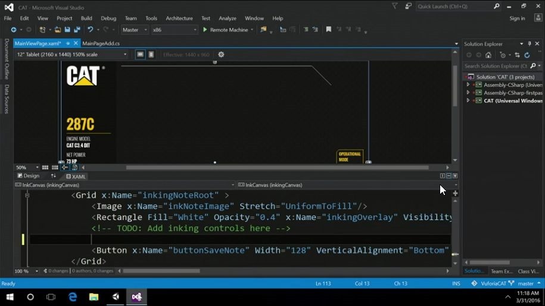
Task: Open designer settings gear icon
Action: coord(221,55)
